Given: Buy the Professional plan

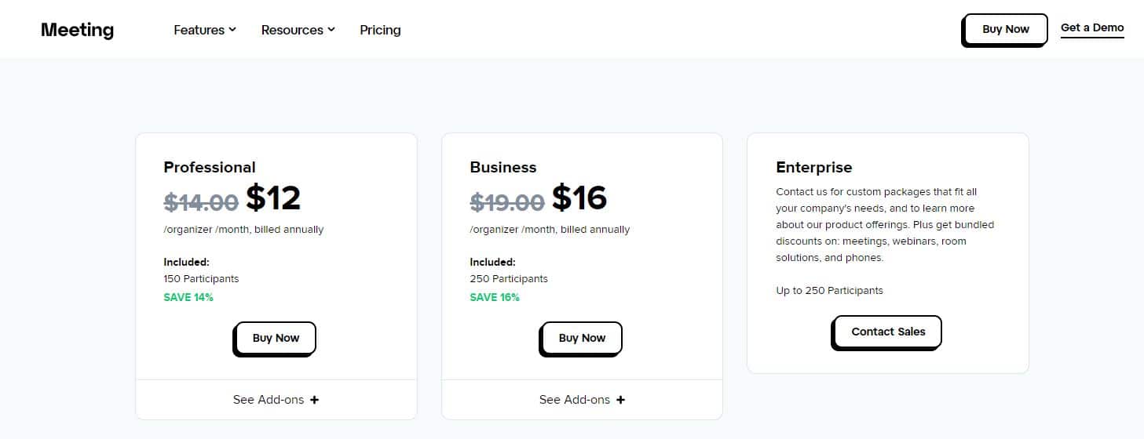Looking at the screenshot, I should (276, 338).
